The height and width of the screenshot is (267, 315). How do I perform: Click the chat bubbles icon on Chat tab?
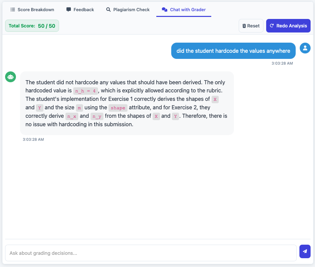tap(164, 9)
